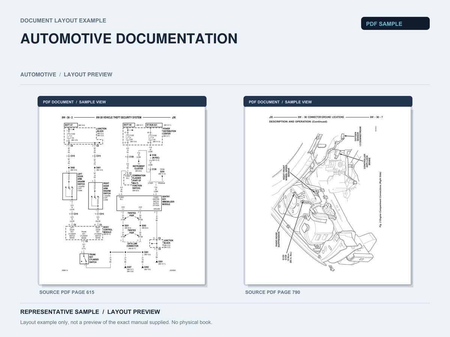Click the G302 ground symbol label

[146, 267]
